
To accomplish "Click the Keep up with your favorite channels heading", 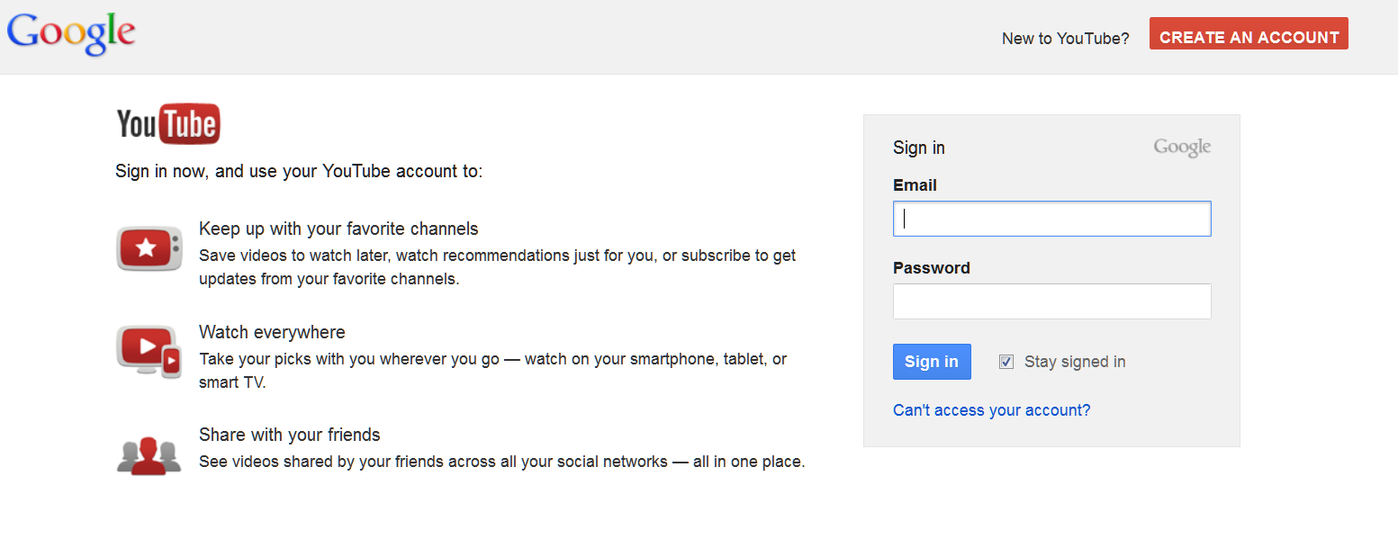I will [x=338, y=229].
